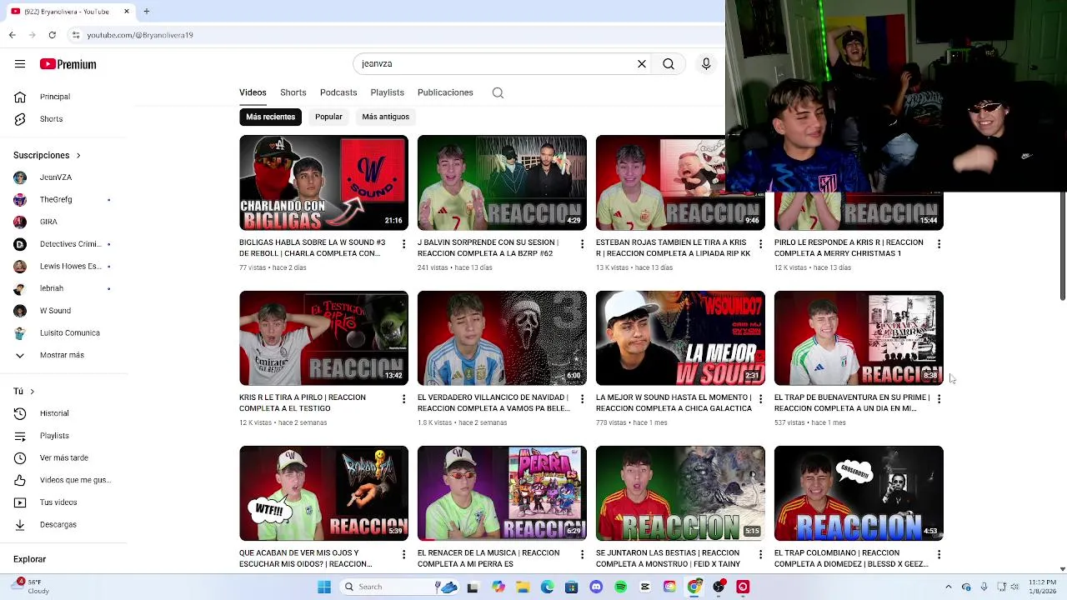Switch to the channel Playlists tab
Image resolution: width=1067 pixels, height=600 pixels.
click(x=387, y=92)
